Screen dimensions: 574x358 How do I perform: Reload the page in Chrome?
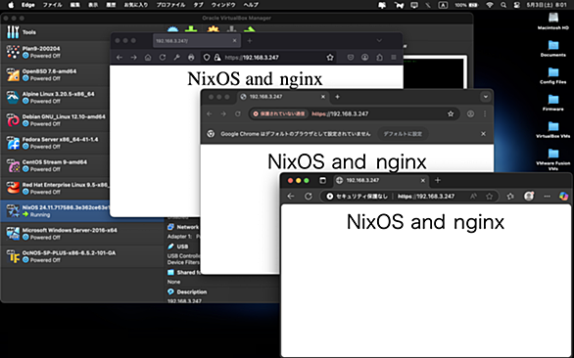click(238, 113)
